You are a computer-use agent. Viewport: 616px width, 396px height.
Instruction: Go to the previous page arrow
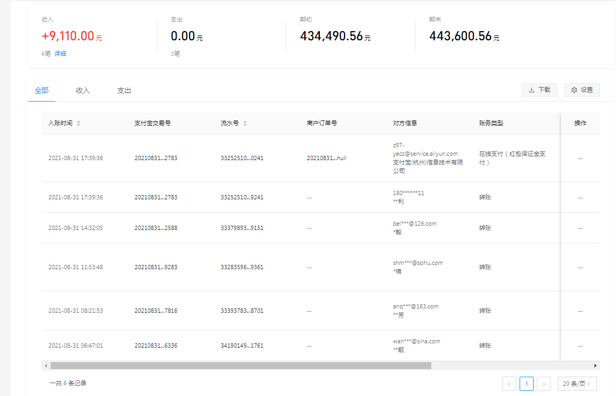pos(509,384)
